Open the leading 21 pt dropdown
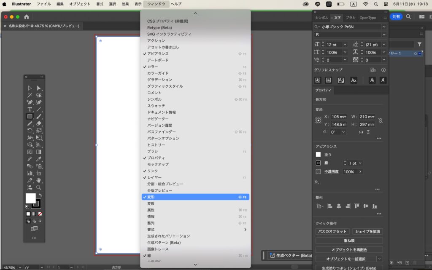The width and height of the screenshot is (432, 270). click(384, 45)
